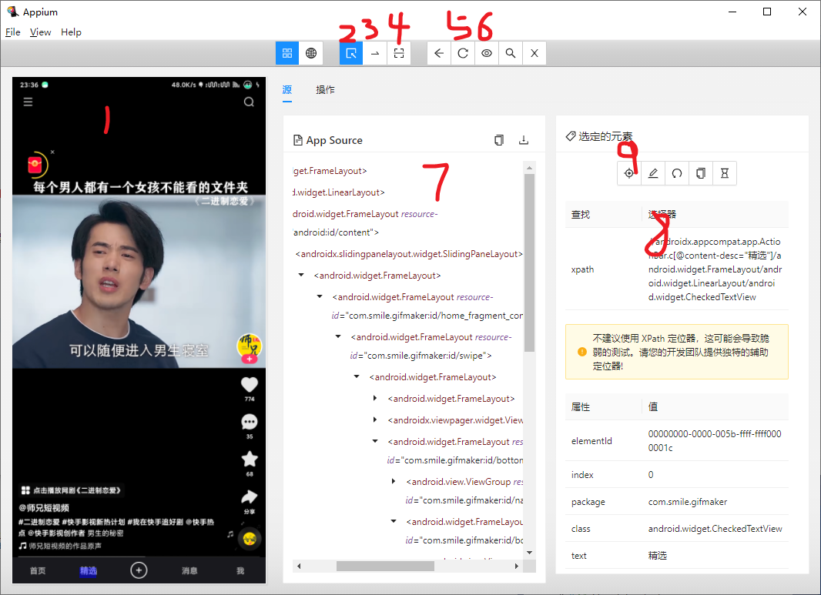The height and width of the screenshot is (595, 821).
Task: Open the search for element dialog
Action: [x=511, y=53]
